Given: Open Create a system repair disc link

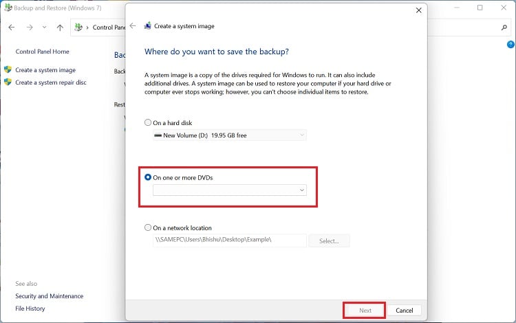Looking at the screenshot, I should pyautogui.click(x=51, y=82).
